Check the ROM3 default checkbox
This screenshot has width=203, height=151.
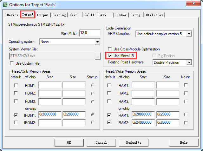coord(16,101)
